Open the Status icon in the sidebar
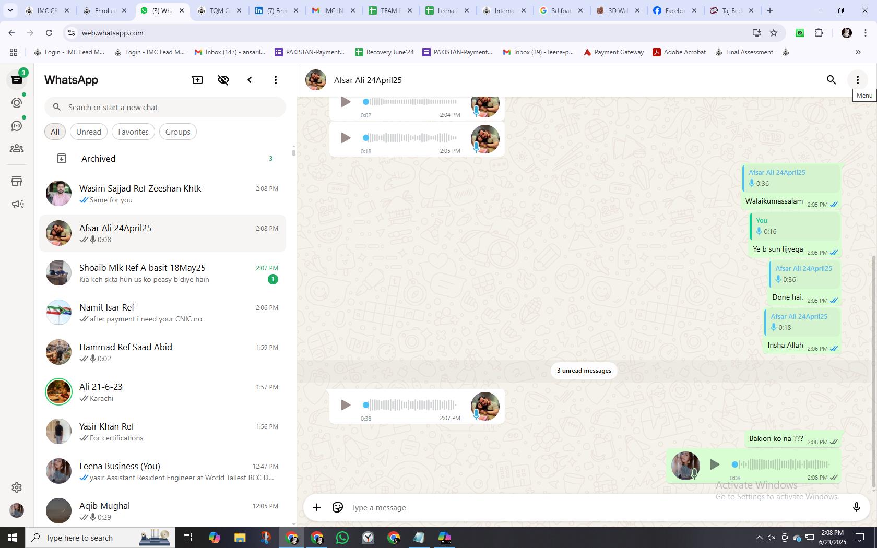 (x=17, y=103)
